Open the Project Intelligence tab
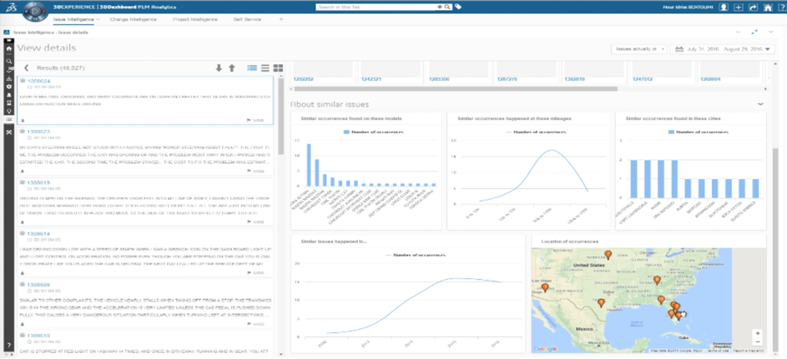 pyautogui.click(x=194, y=18)
